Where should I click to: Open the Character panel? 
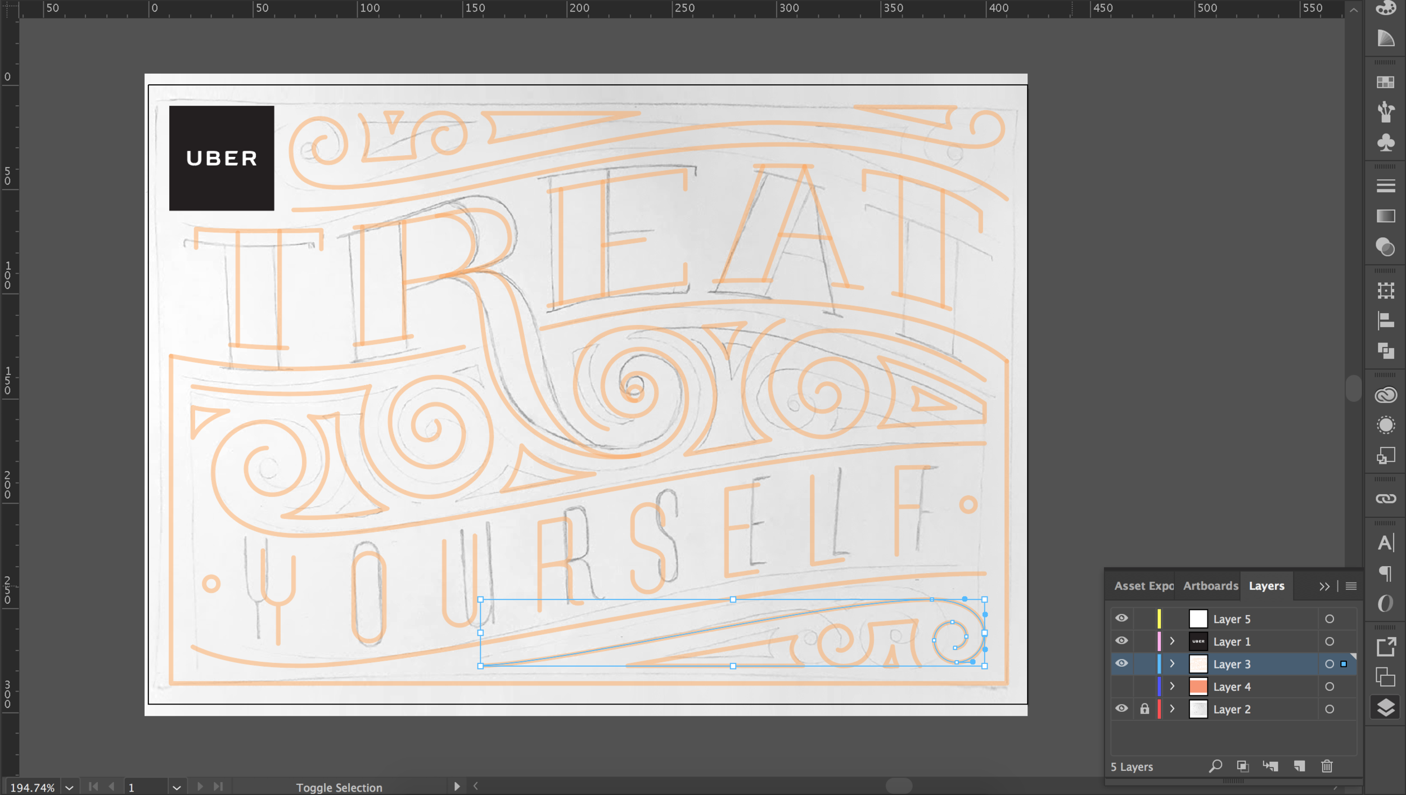[1386, 543]
